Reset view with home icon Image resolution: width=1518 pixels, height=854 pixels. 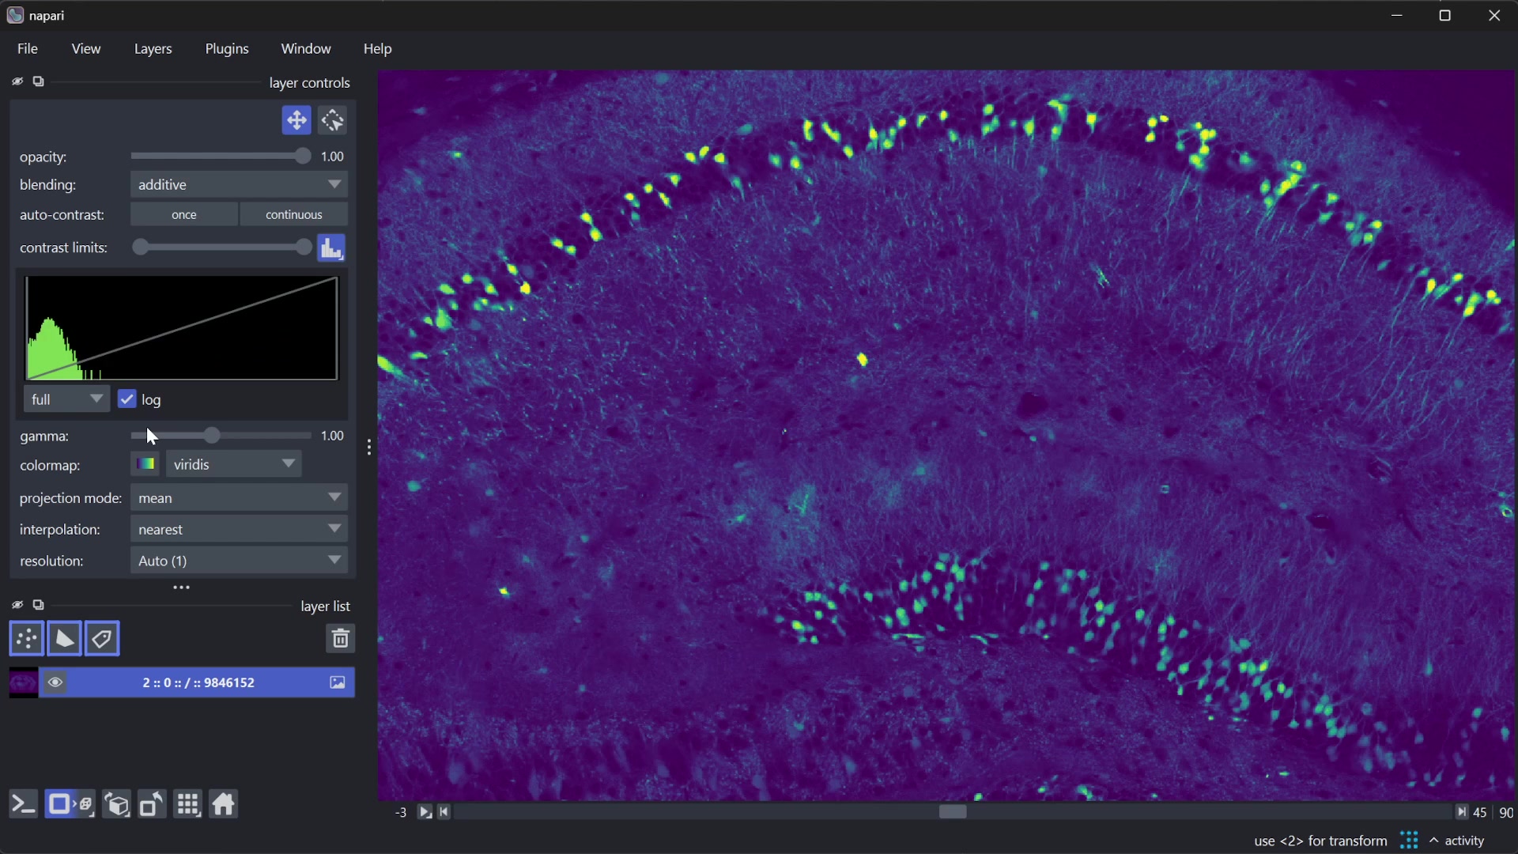[x=224, y=805]
